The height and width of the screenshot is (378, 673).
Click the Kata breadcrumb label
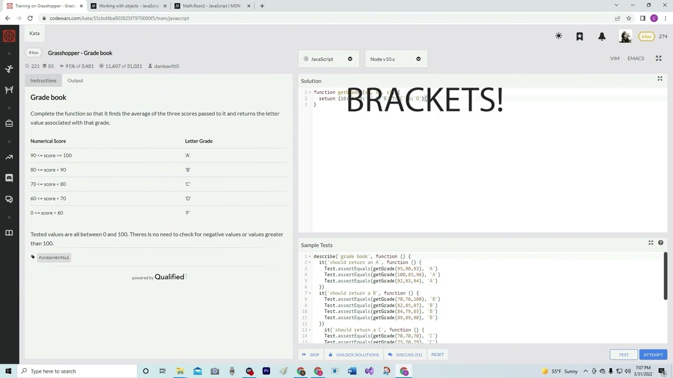[34, 33]
